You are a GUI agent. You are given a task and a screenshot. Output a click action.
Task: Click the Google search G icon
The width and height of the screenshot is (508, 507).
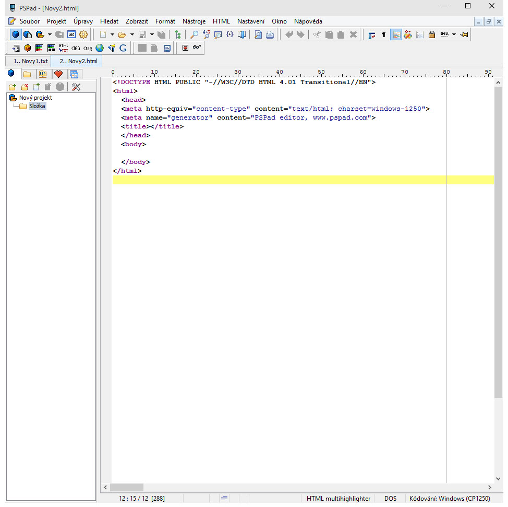pyautogui.click(x=123, y=48)
